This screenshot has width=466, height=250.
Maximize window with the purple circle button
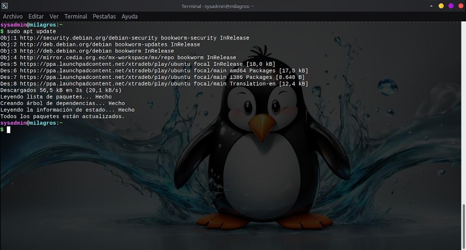(x=451, y=6)
